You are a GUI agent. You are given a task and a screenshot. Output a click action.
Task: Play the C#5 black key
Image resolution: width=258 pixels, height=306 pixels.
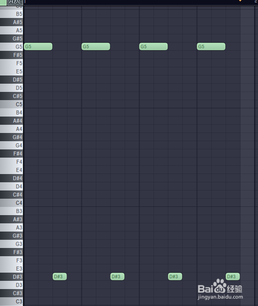(x=11, y=96)
